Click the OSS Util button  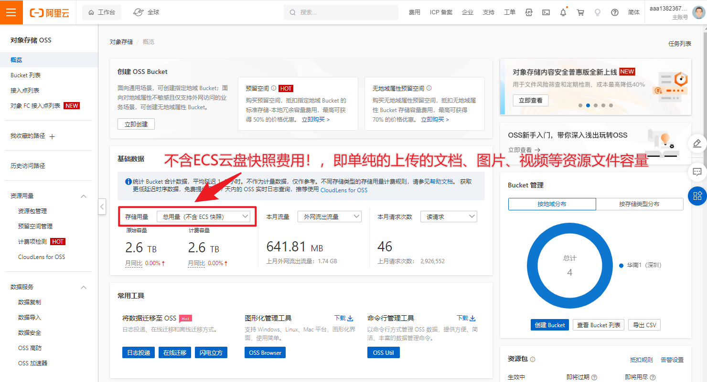384,352
